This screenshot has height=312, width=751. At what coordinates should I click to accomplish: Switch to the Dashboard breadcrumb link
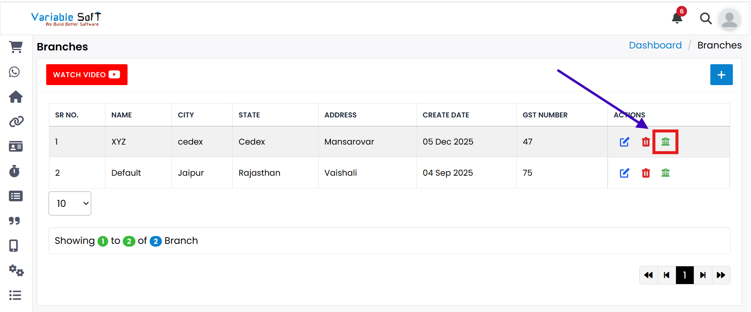(x=655, y=45)
